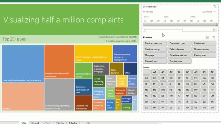Viewport: 221px width, 124px height.
Task: Click the timeline right end handle
Action: pyautogui.click(x=217, y=24)
